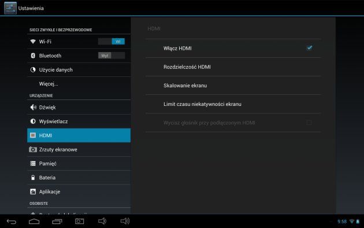Viewport: 364px width, 228px height.
Task: Select the highlighted HDMI entry
Action: 79,135
